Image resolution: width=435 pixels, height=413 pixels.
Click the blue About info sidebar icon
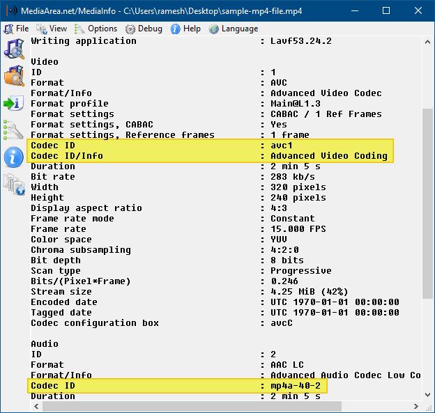click(x=13, y=157)
